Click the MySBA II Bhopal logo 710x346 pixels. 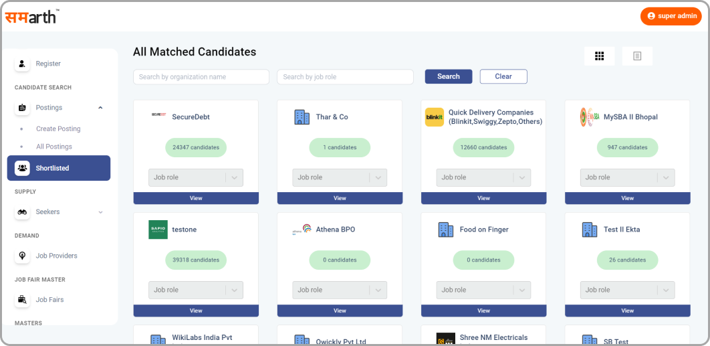588,117
